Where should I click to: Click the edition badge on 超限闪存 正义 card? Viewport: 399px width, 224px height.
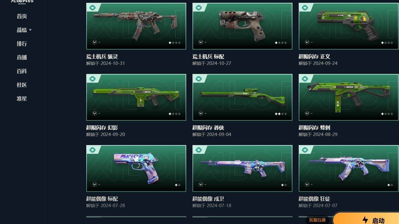click(x=305, y=7)
